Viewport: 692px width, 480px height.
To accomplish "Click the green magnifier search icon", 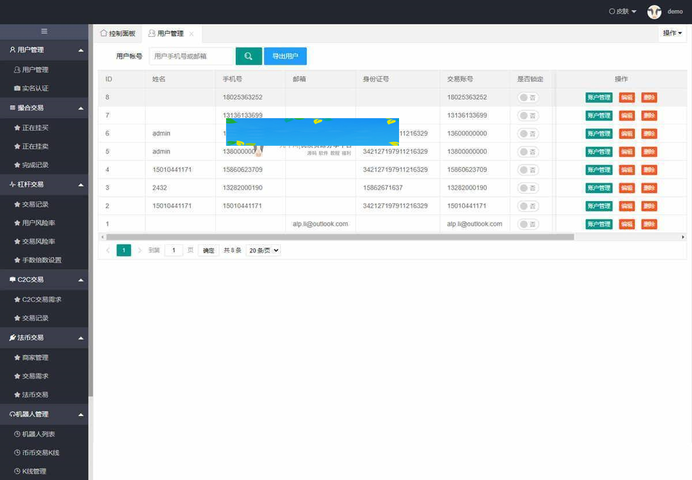I will click(249, 56).
